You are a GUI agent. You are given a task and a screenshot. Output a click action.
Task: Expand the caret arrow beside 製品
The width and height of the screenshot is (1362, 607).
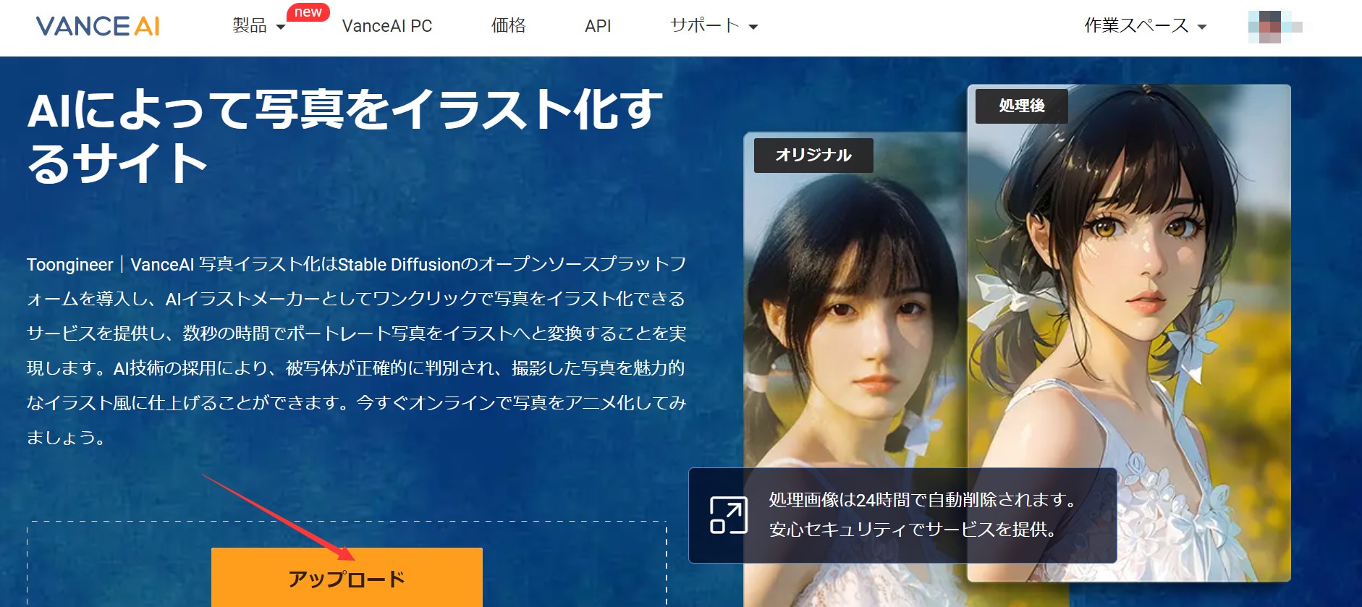tap(281, 27)
